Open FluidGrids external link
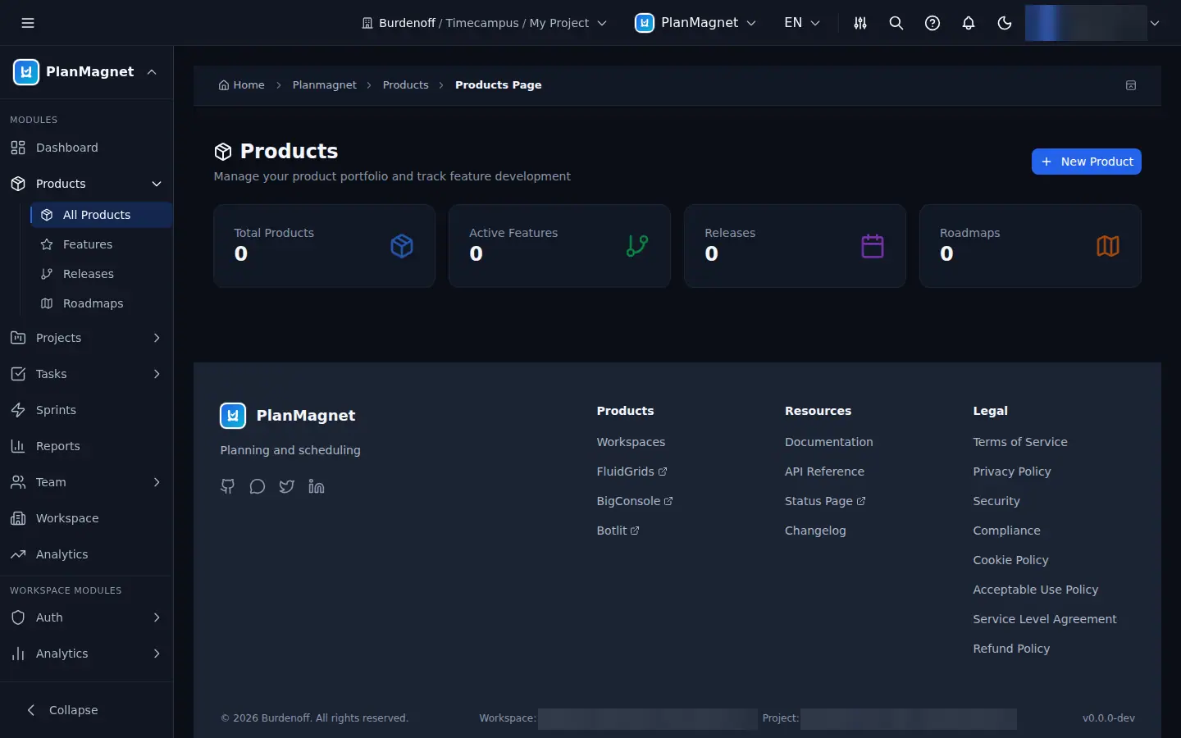This screenshot has width=1181, height=738. click(x=632, y=471)
